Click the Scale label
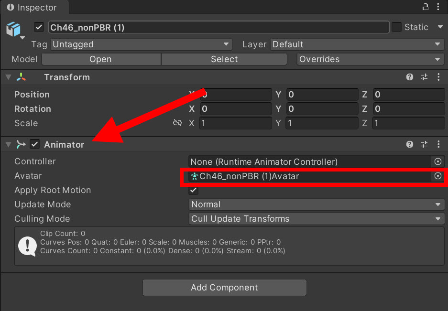 point(26,123)
